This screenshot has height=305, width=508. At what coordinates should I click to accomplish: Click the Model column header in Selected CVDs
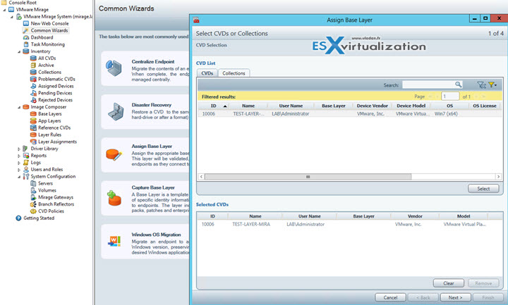point(464,216)
